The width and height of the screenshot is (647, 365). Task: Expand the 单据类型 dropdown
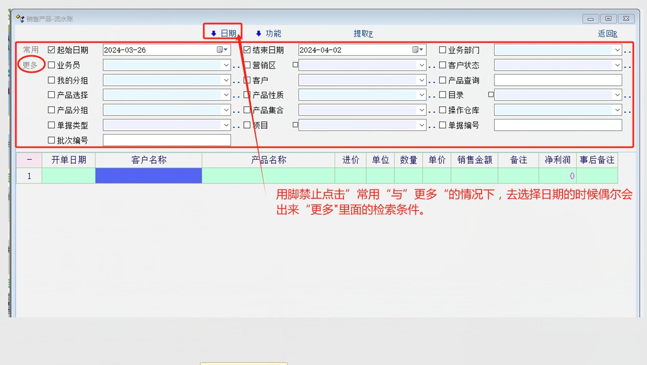[x=226, y=125]
